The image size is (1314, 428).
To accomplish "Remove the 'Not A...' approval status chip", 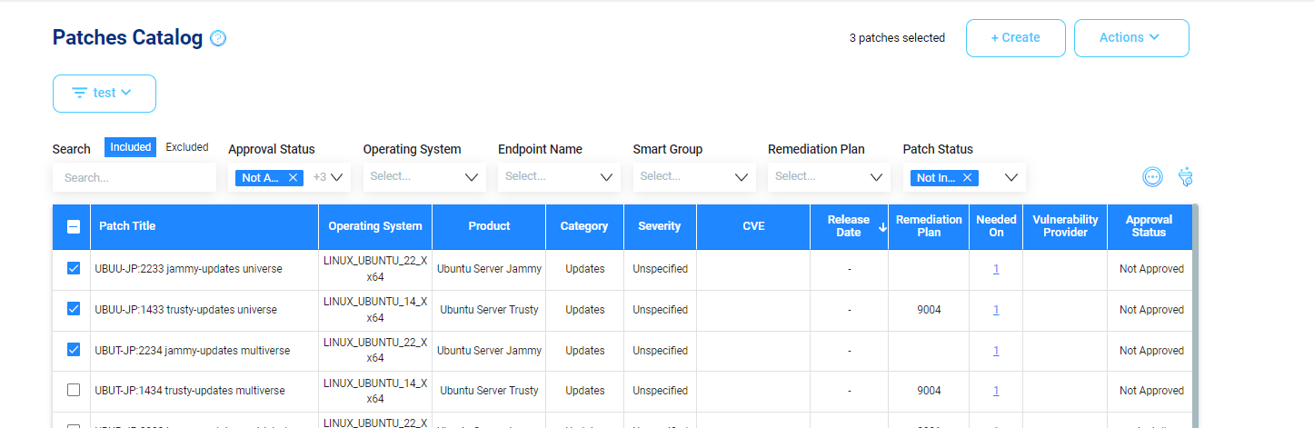I will [x=293, y=178].
